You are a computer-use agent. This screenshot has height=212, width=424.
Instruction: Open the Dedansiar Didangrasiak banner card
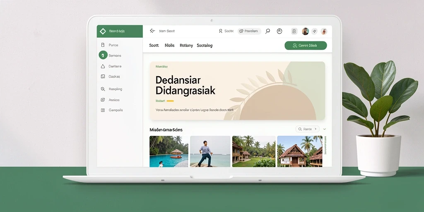tap(238, 91)
